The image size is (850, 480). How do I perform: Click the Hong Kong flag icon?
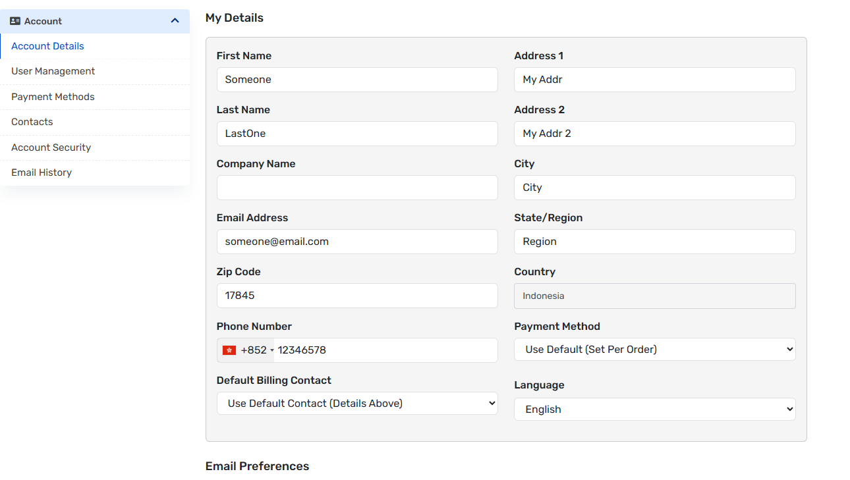(229, 350)
